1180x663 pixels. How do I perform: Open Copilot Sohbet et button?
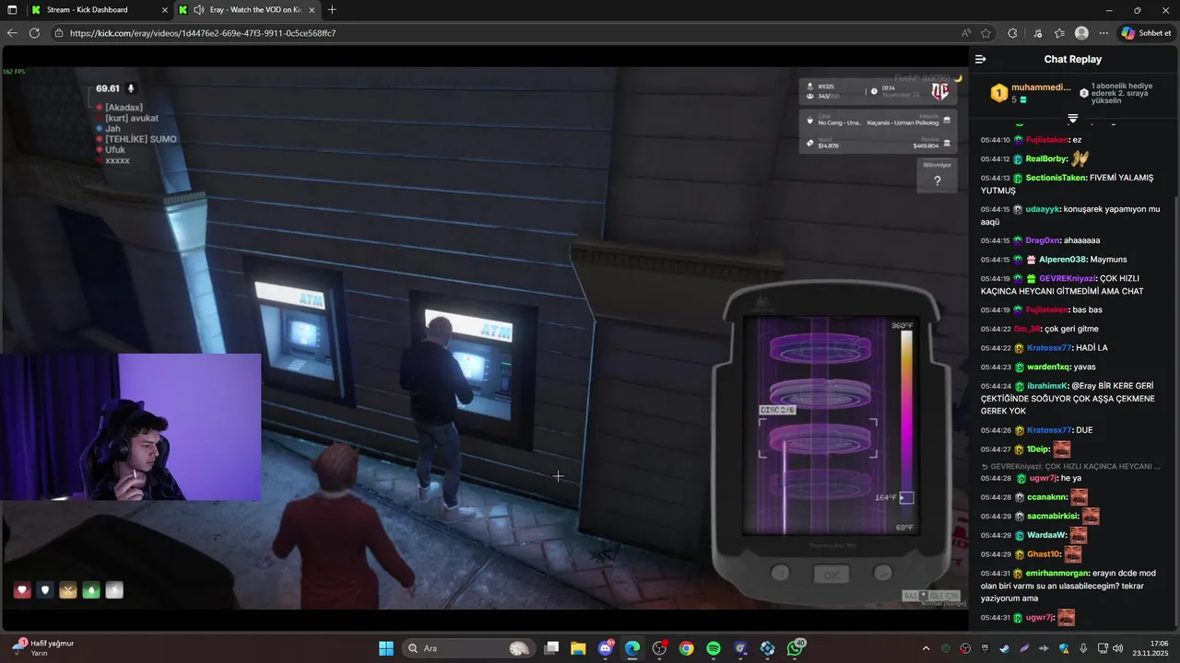click(1146, 33)
